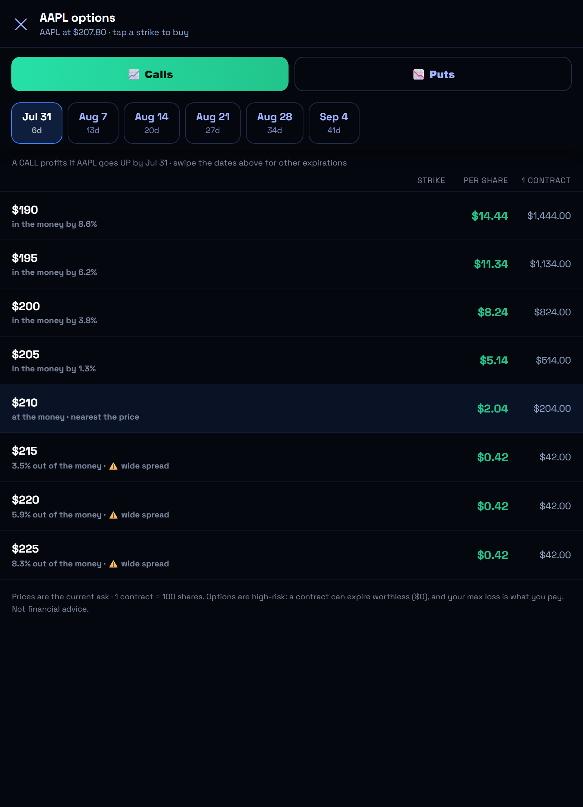Click 'in the money by 1.3%' label
The width and height of the screenshot is (583, 807).
54,369
